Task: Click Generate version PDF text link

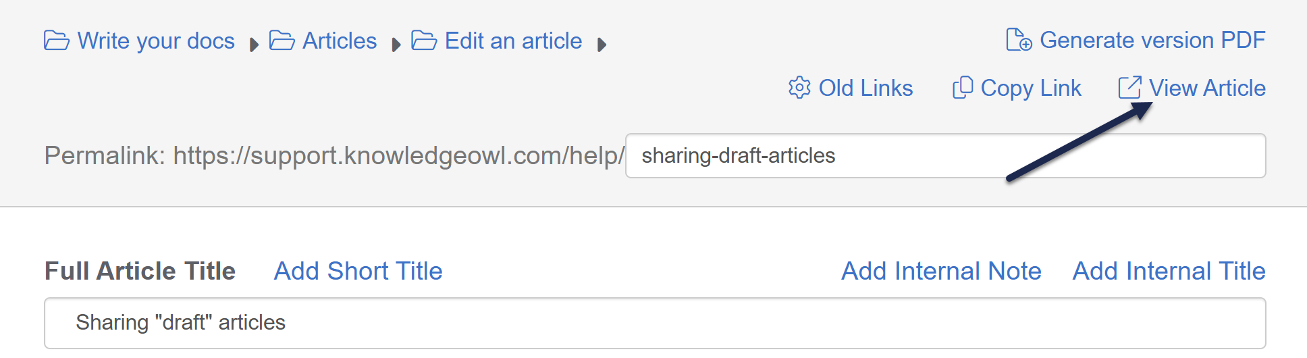Action: point(1152,41)
